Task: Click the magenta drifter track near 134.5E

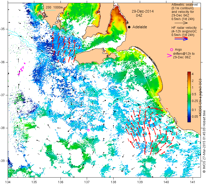Action: [21, 69]
